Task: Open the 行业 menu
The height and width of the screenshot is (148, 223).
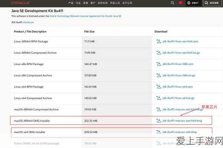Action: (78, 3)
